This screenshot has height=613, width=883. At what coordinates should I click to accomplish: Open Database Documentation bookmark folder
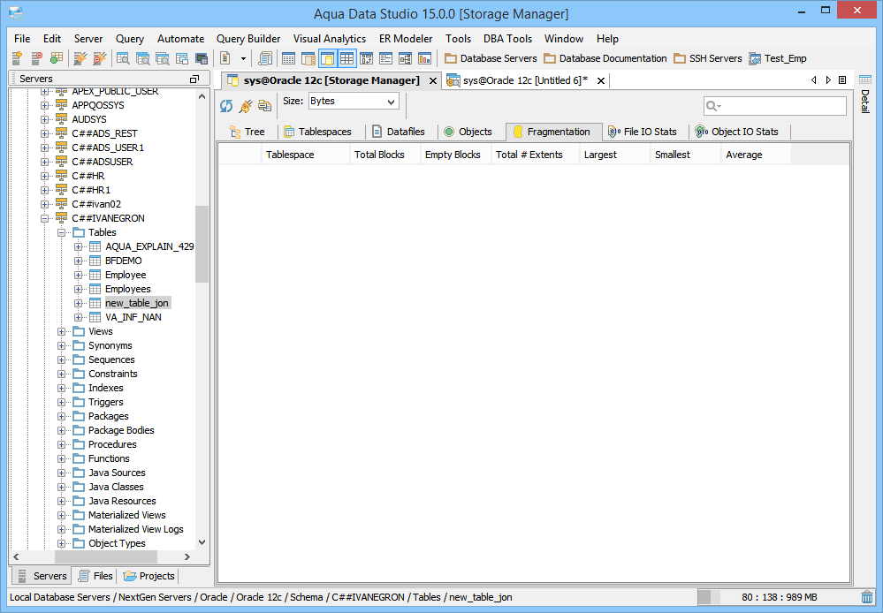click(x=605, y=58)
